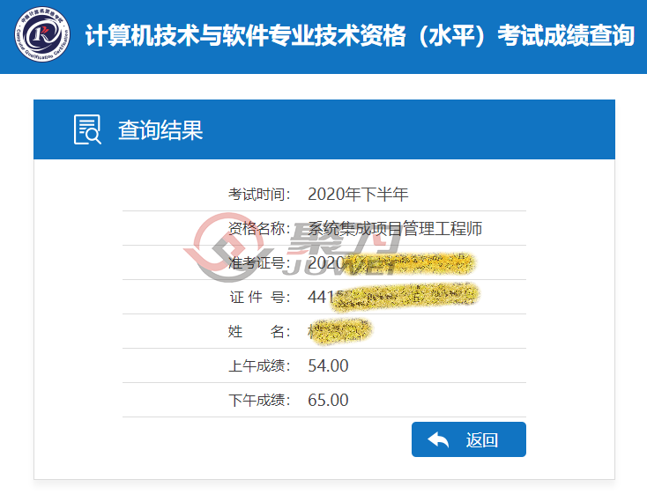Click the 考试时间 label
This screenshot has height=494, width=647.
pos(259,195)
